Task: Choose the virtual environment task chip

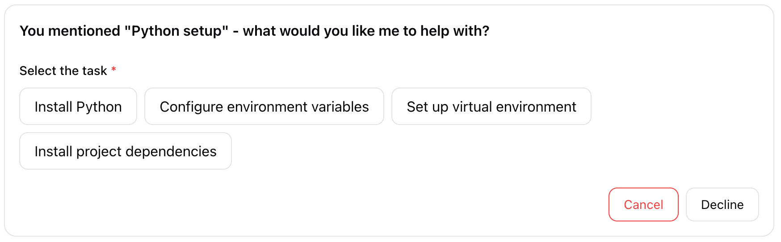Action: (x=491, y=107)
